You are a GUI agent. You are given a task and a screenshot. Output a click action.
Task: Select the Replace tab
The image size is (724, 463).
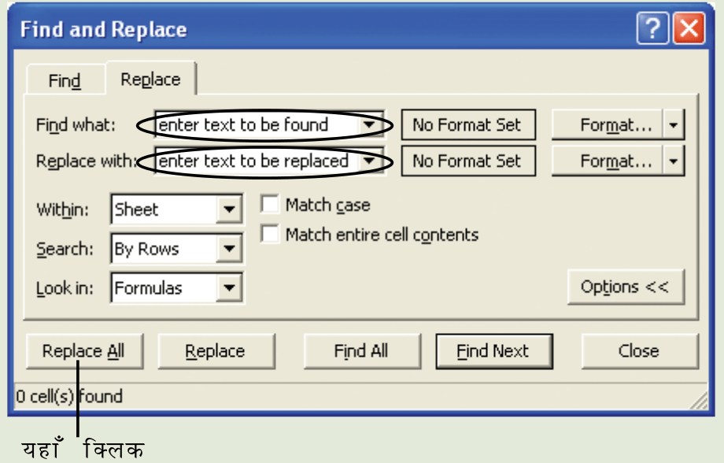(150, 79)
